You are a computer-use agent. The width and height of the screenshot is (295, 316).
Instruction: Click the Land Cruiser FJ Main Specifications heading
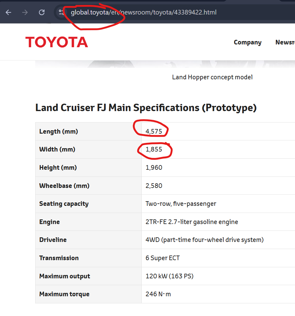coord(146,108)
